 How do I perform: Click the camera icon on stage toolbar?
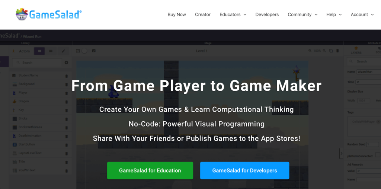[x=93, y=51]
